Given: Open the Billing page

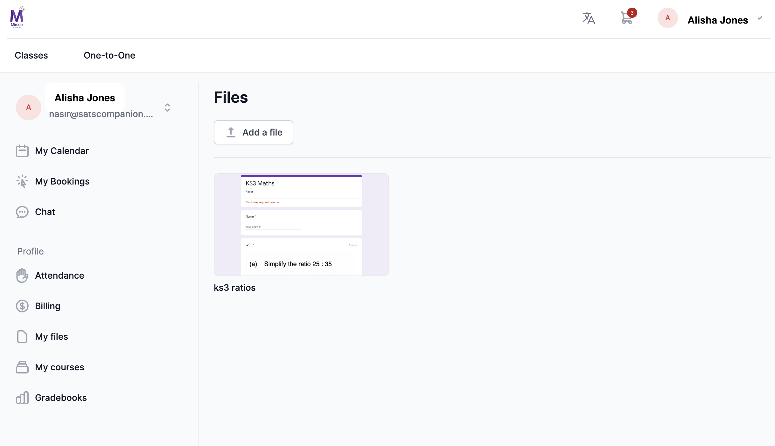Looking at the screenshot, I should click(47, 306).
